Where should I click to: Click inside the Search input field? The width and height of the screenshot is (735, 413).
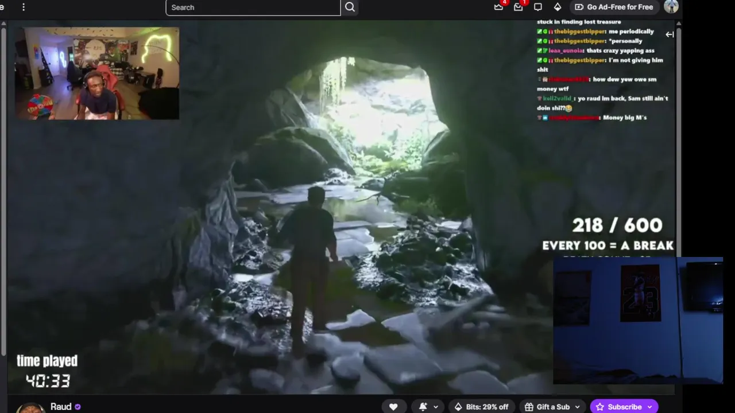coord(253,7)
